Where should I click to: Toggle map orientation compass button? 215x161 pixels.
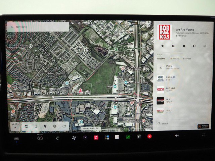tap(15, 126)
